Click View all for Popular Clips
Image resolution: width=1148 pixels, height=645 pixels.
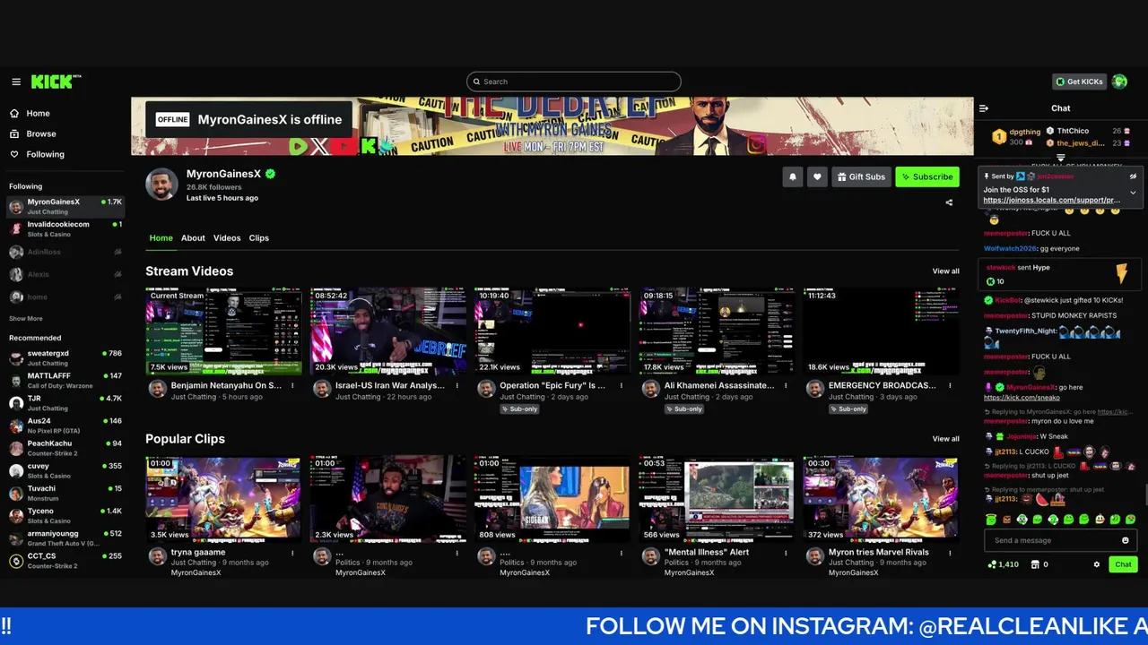click(945, 439)
